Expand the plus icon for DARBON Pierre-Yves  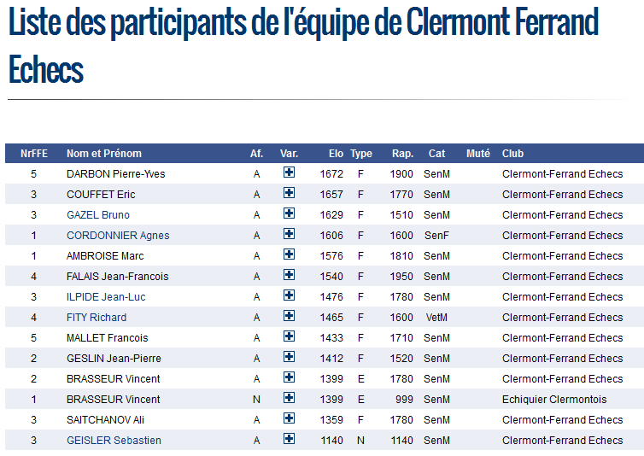pyautogui.click(x=290, y=172)
